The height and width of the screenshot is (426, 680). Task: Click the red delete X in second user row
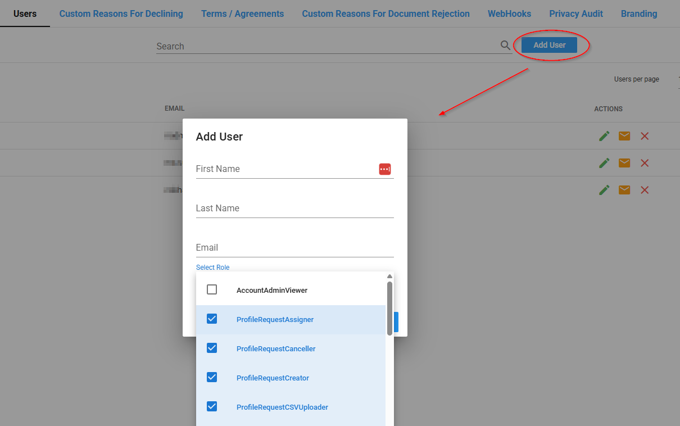[x=645, y=163]
